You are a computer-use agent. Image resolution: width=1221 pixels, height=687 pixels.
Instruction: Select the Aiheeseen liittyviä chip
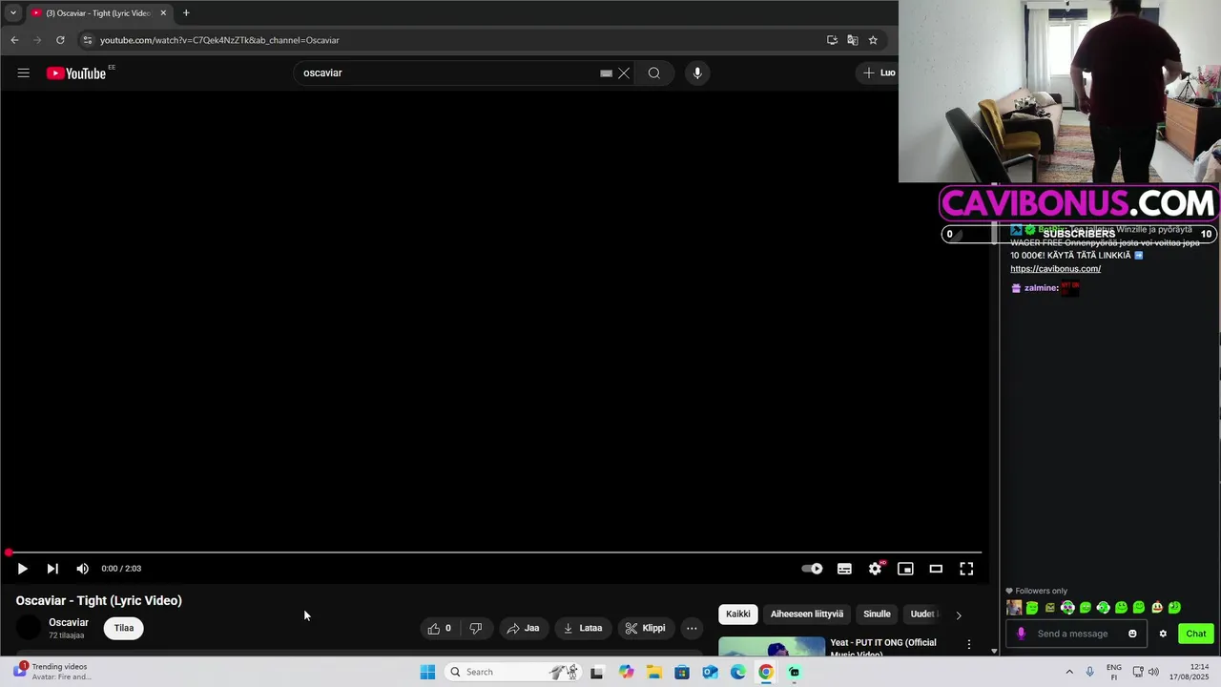point(807,614)
